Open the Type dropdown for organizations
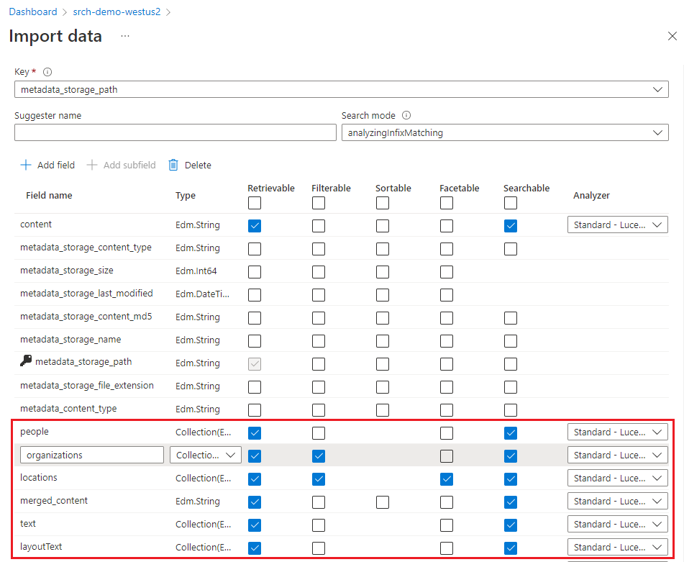Viewport: 684px width, 562px height. pos(206,456)
